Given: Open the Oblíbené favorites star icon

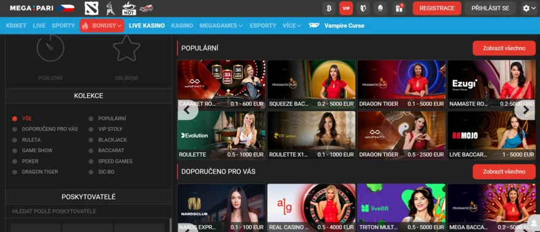Looking at the screenshot, I should [126, 48].
